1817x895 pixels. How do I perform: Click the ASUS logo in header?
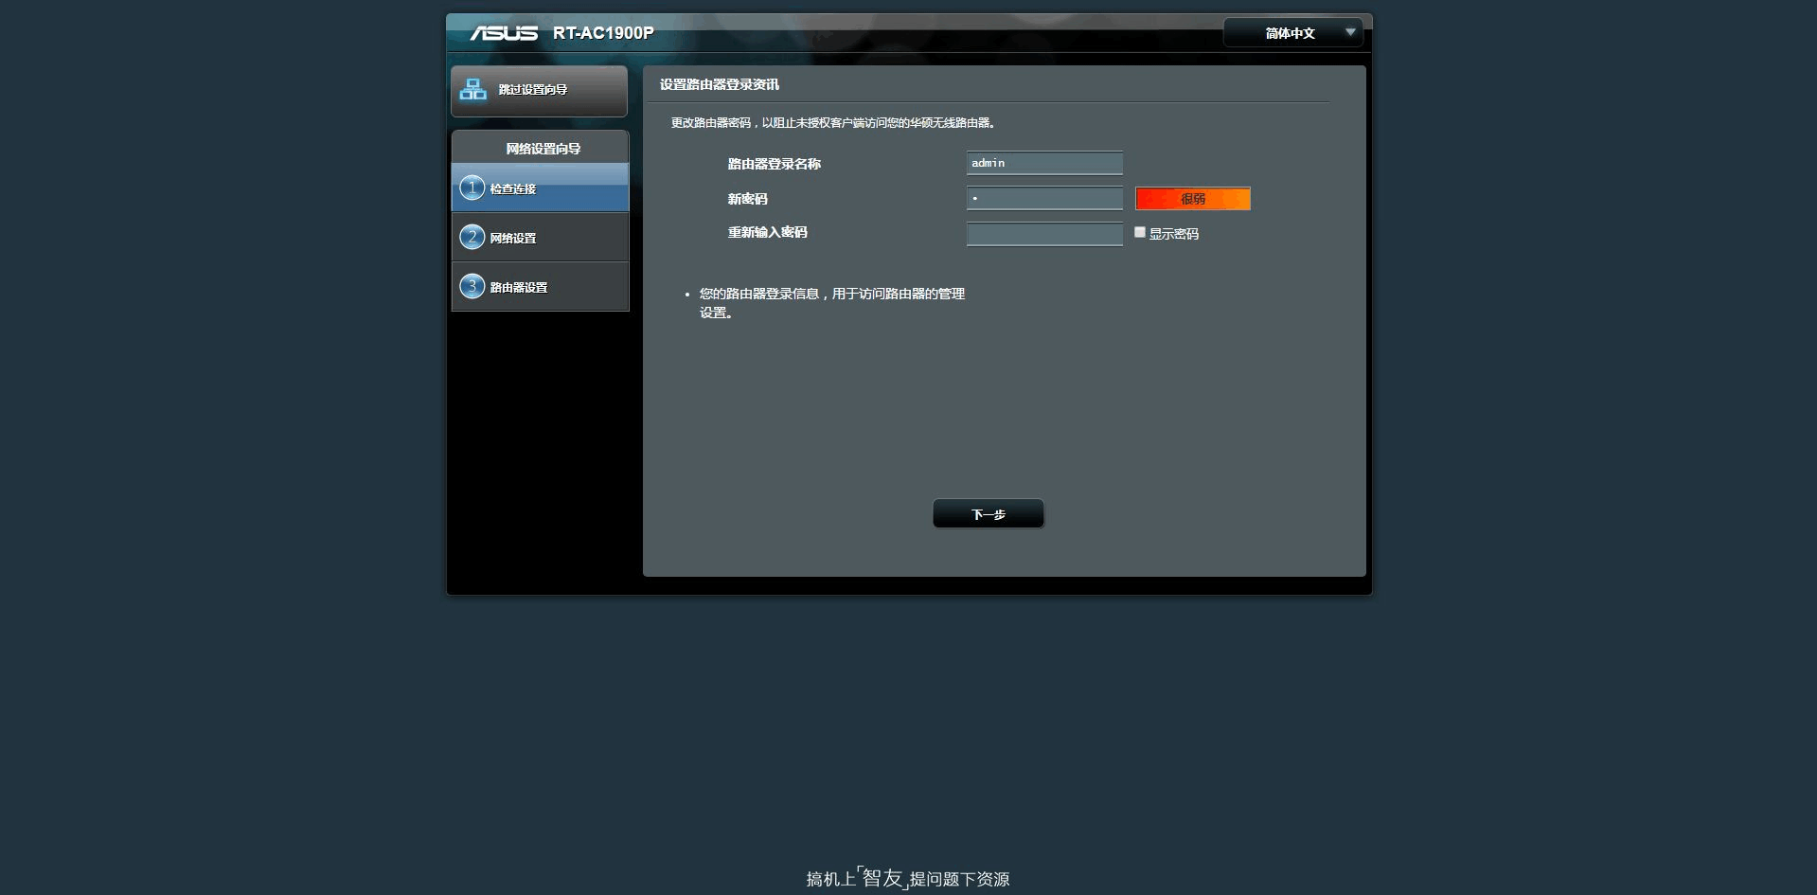point(504,33)
